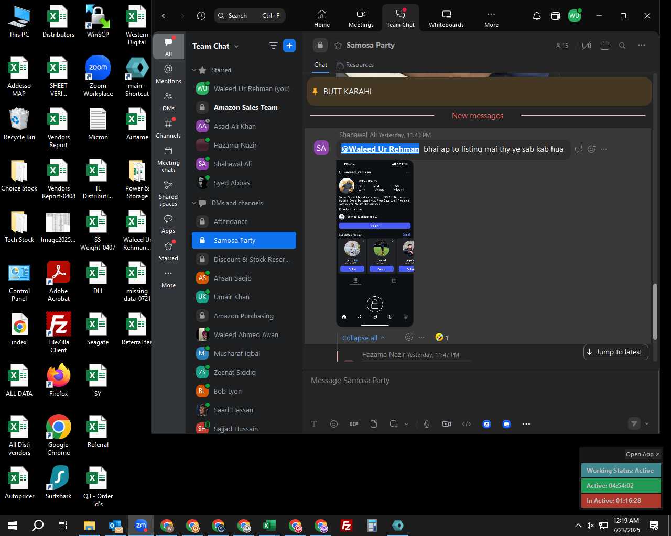Open Discount & Stock Reser... channel
The height and width of the screenshot is (536, 671).
(244, 259)
